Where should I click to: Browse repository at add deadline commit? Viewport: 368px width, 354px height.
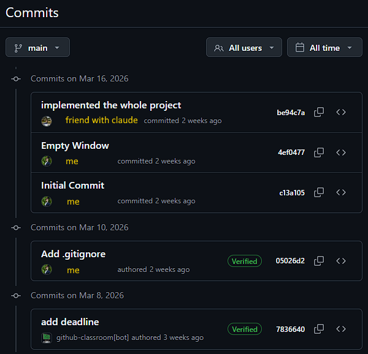point(341,329)
